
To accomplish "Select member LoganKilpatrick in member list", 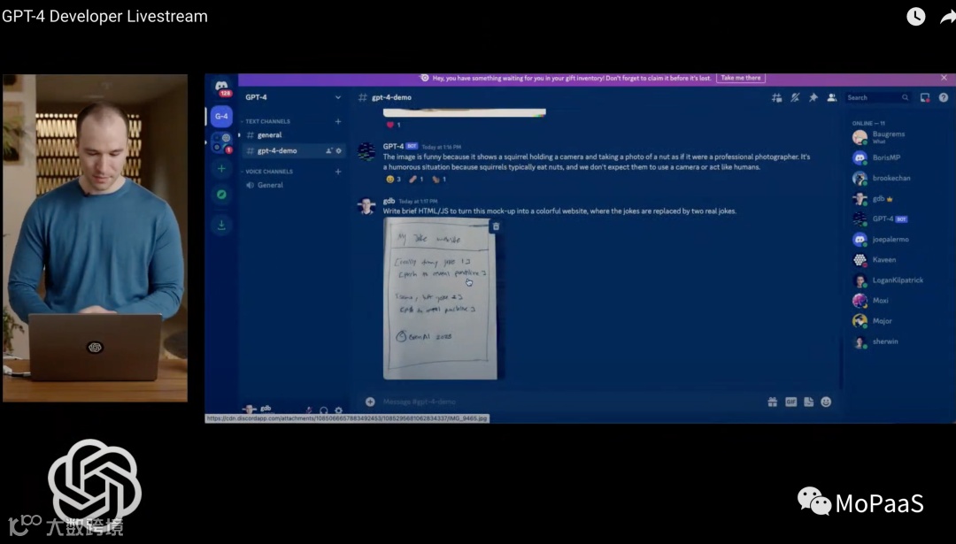I will click(x=896, y=280).
